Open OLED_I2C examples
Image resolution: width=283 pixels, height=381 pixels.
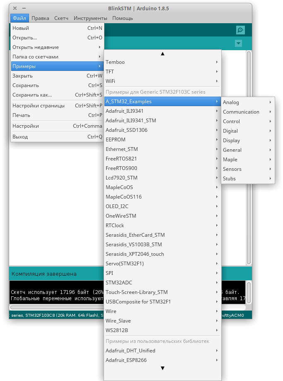(162, 206)
